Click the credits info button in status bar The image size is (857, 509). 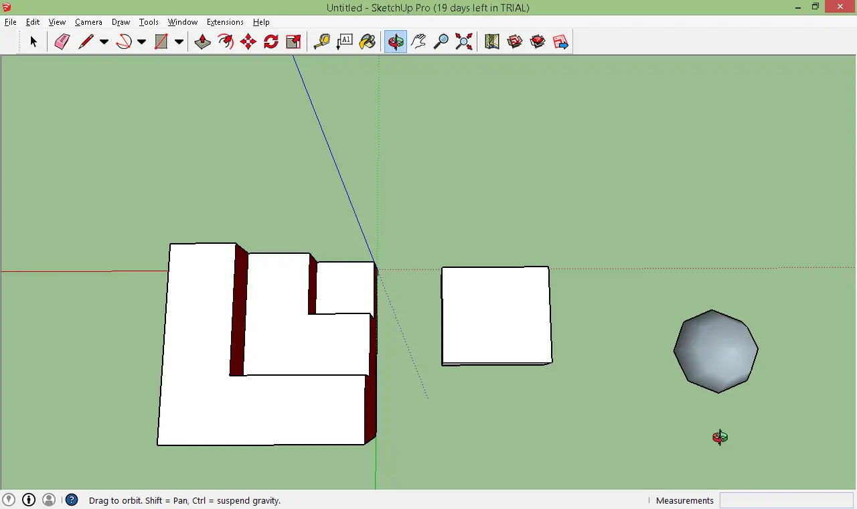pyautogui.click(x=29, y=500)
